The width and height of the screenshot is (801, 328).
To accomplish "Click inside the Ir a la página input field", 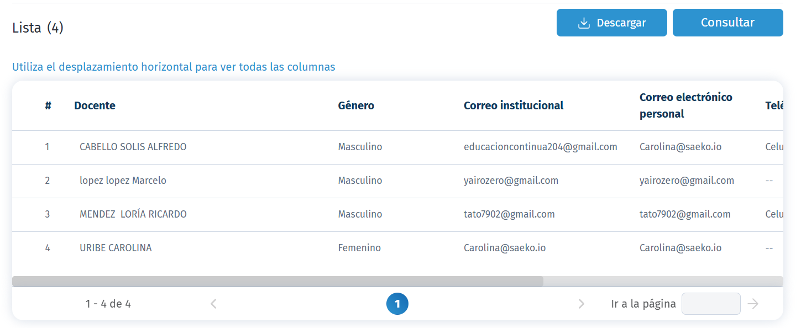I will (x=711, y=303).
